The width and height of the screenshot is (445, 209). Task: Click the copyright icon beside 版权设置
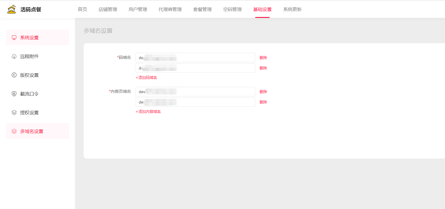(14, 75)
